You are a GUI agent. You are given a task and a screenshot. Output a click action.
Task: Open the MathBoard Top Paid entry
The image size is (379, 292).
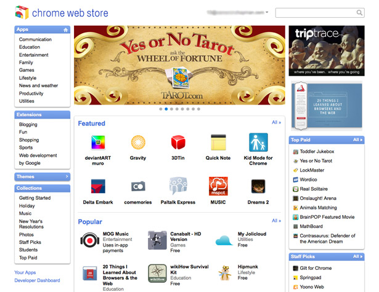pyautogui.click(x=311, y=226)
